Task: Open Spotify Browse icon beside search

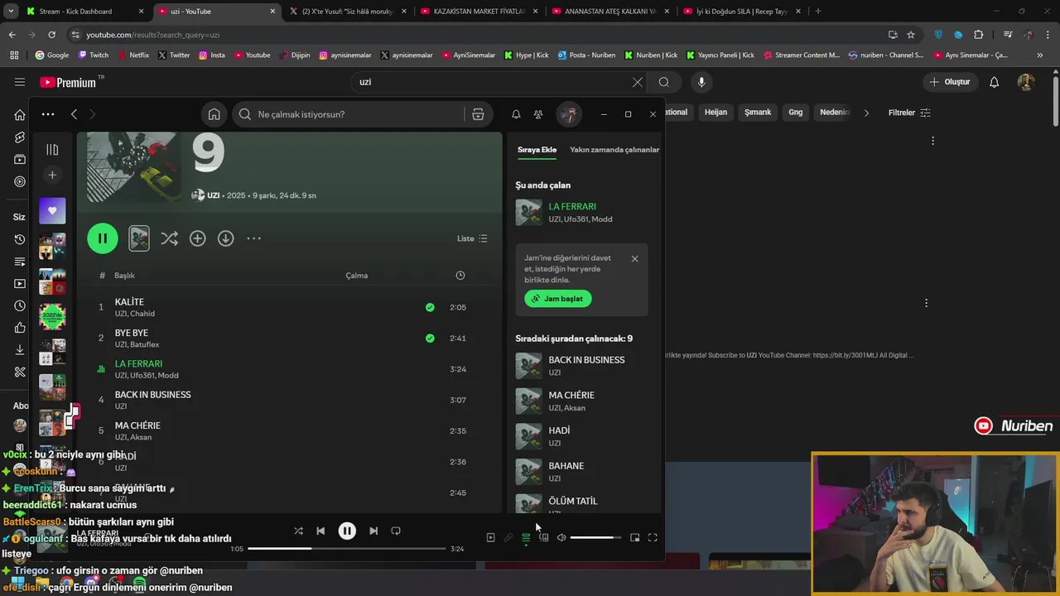Action: pos(478,114)
